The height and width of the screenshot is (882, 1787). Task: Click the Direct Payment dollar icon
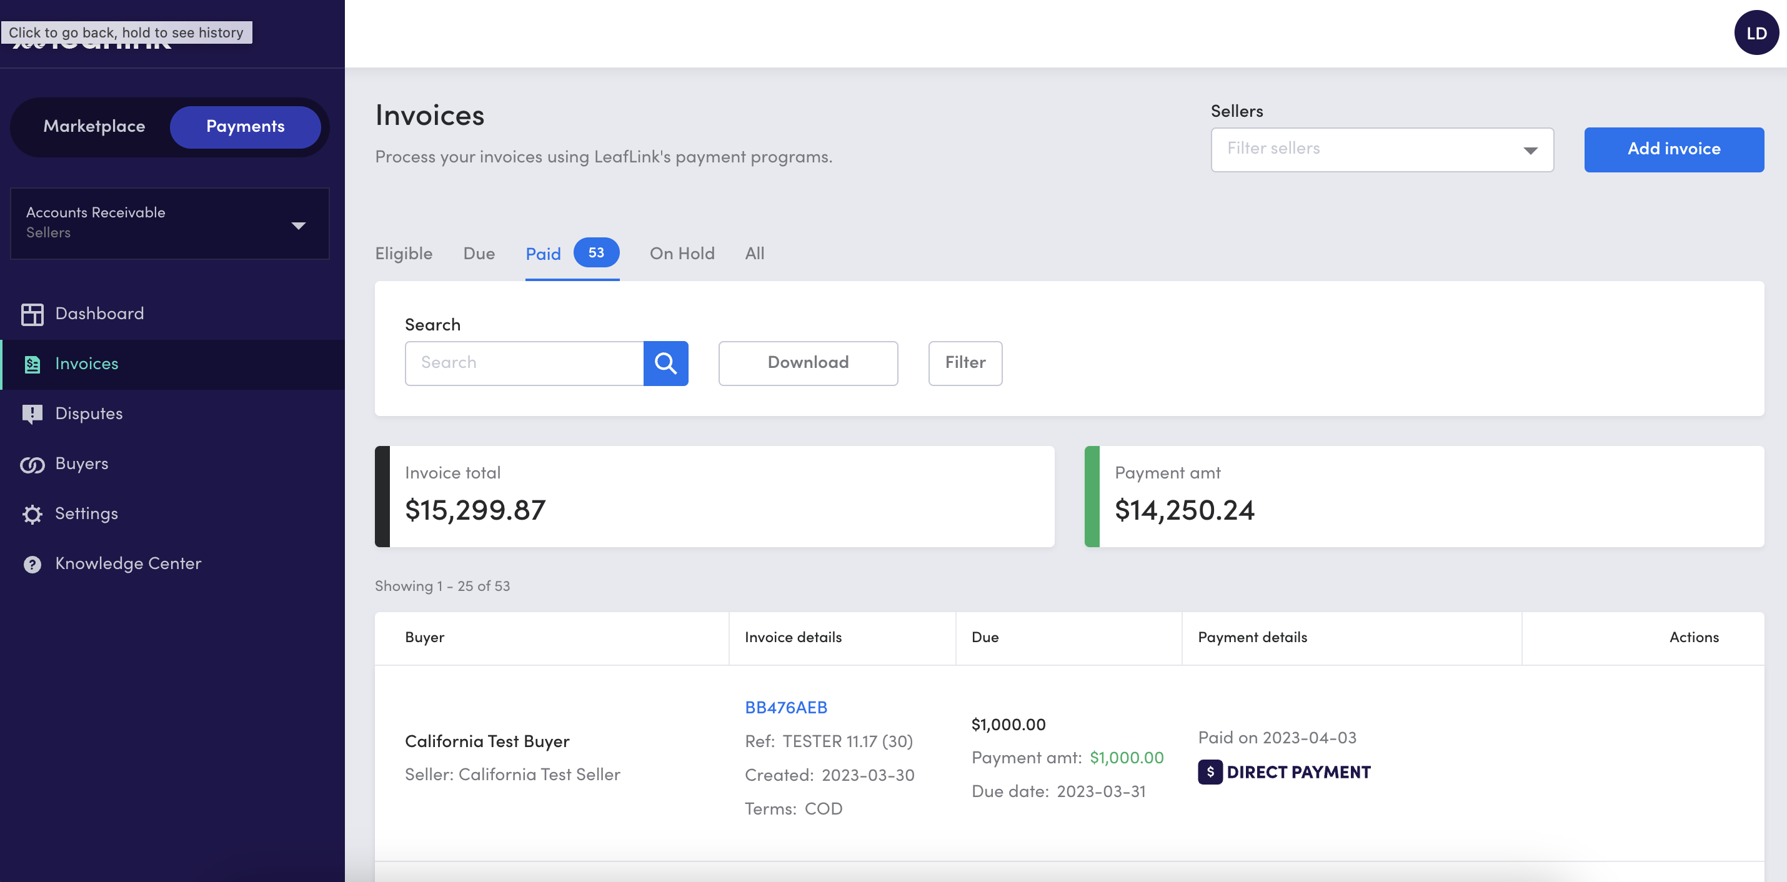(x=1210, y=772)
